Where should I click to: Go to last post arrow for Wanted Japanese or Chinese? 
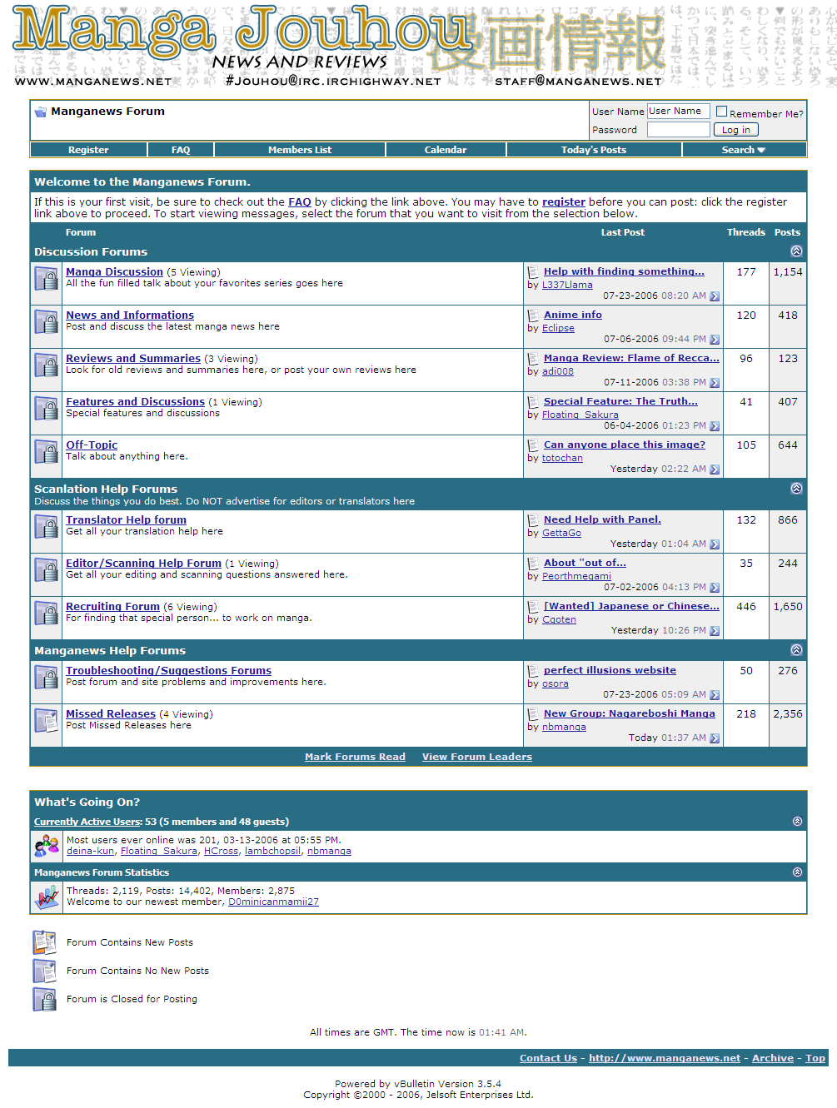pyautogui.click(x=715, y=631)
